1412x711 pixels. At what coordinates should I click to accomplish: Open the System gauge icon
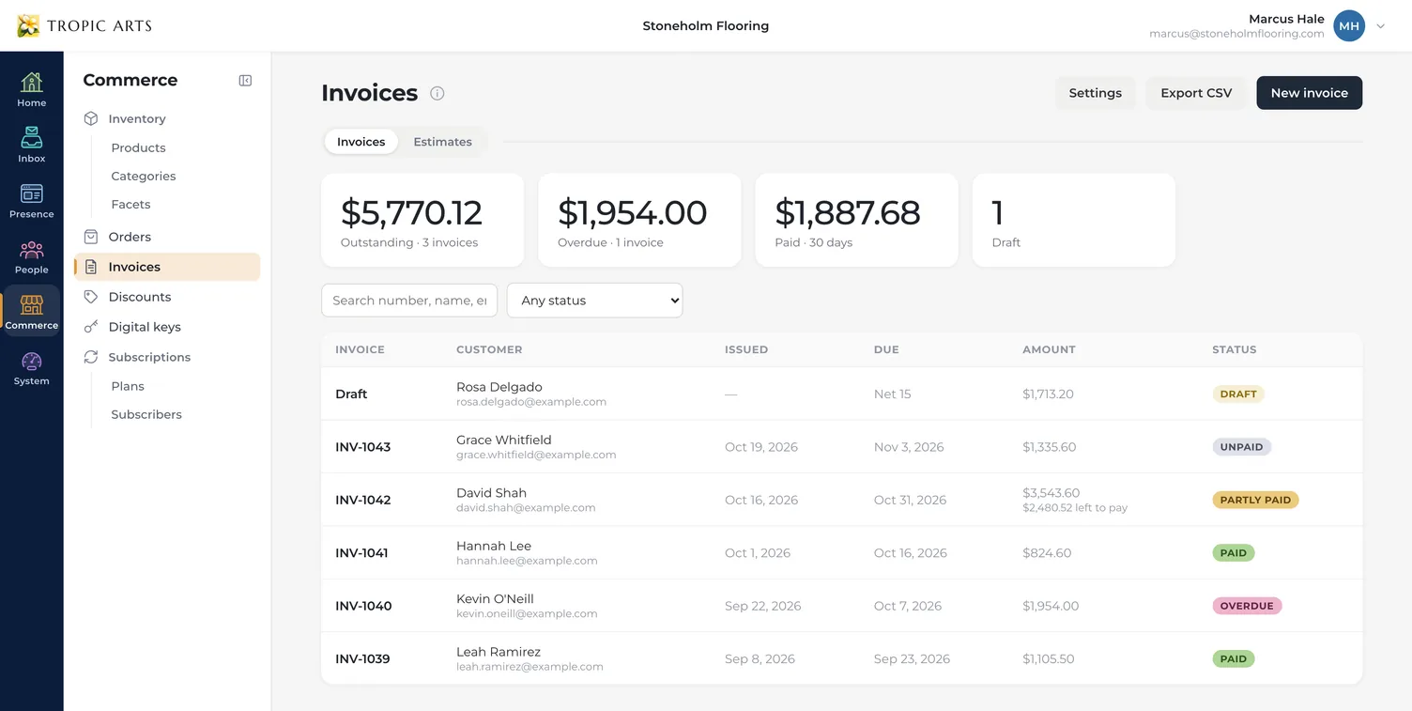(x=31, y=362)
